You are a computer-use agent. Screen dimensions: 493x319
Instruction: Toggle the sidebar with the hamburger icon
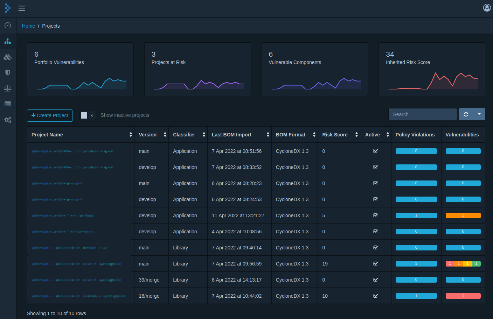21,8
